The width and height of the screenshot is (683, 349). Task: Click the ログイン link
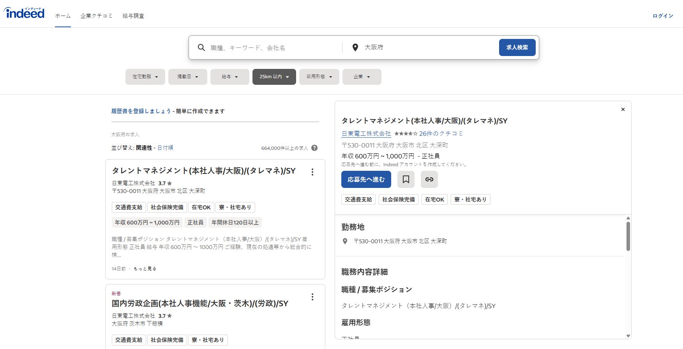663,16
